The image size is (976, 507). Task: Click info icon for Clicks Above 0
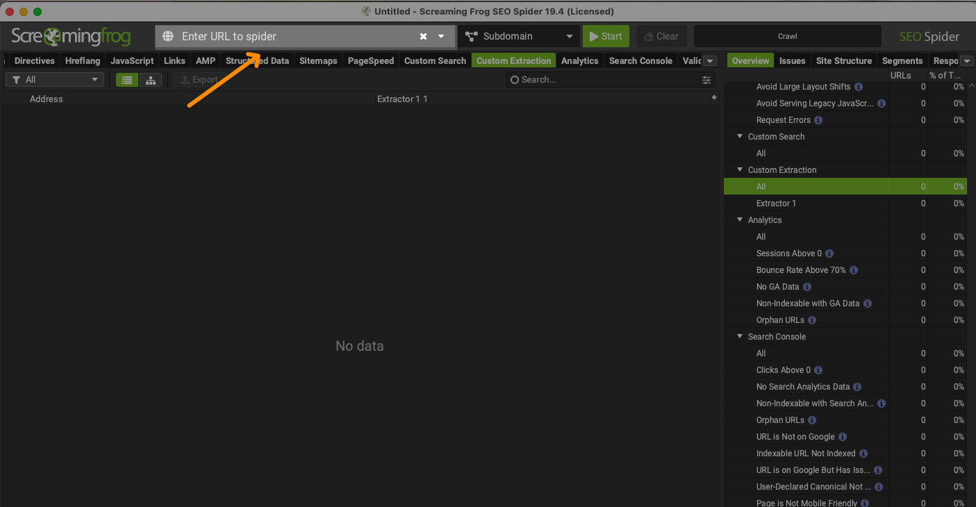click(818, 370)
